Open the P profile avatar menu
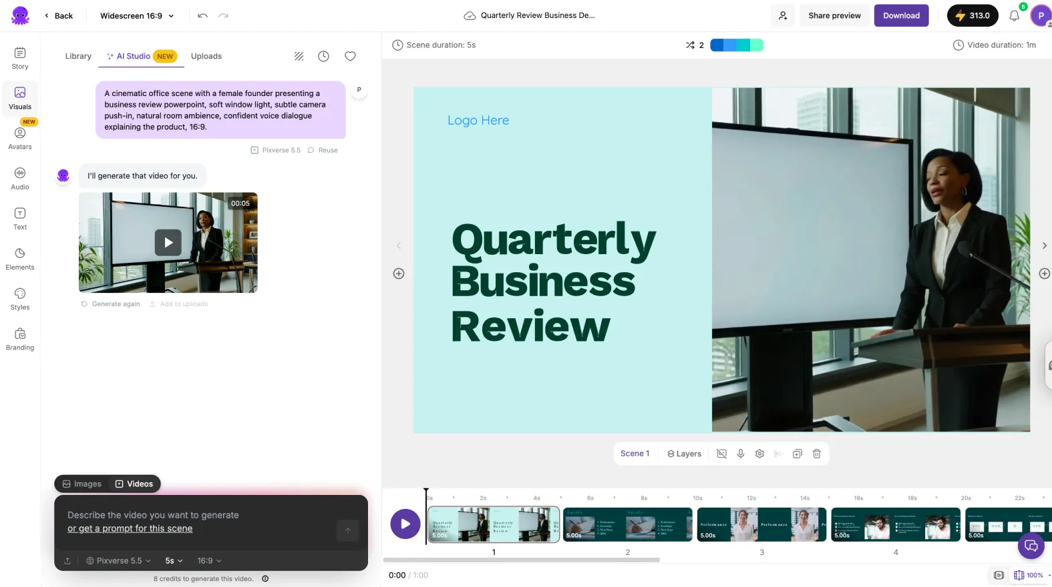Screen dimensions: 1052x587 (x=1041, y=15)
